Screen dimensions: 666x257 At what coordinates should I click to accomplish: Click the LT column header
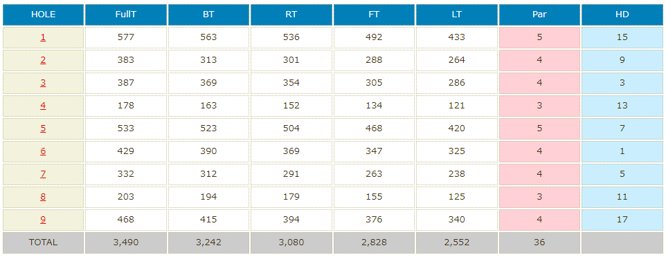pos(457,15)
